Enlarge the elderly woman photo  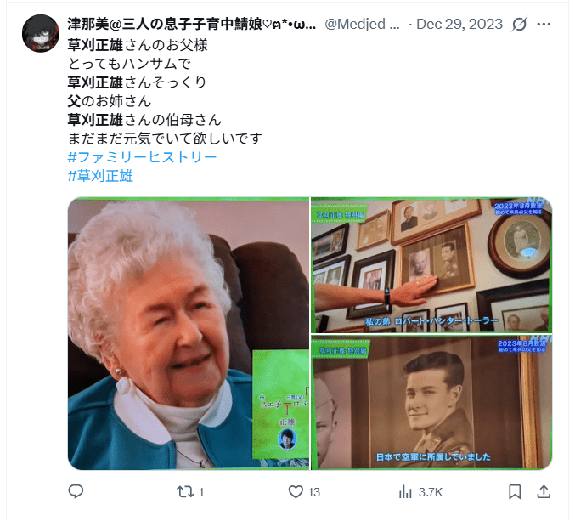[189, 333]
